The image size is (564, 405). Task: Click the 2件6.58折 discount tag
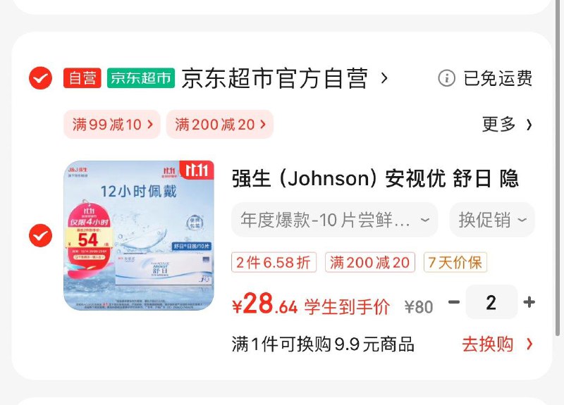point(274,262)
